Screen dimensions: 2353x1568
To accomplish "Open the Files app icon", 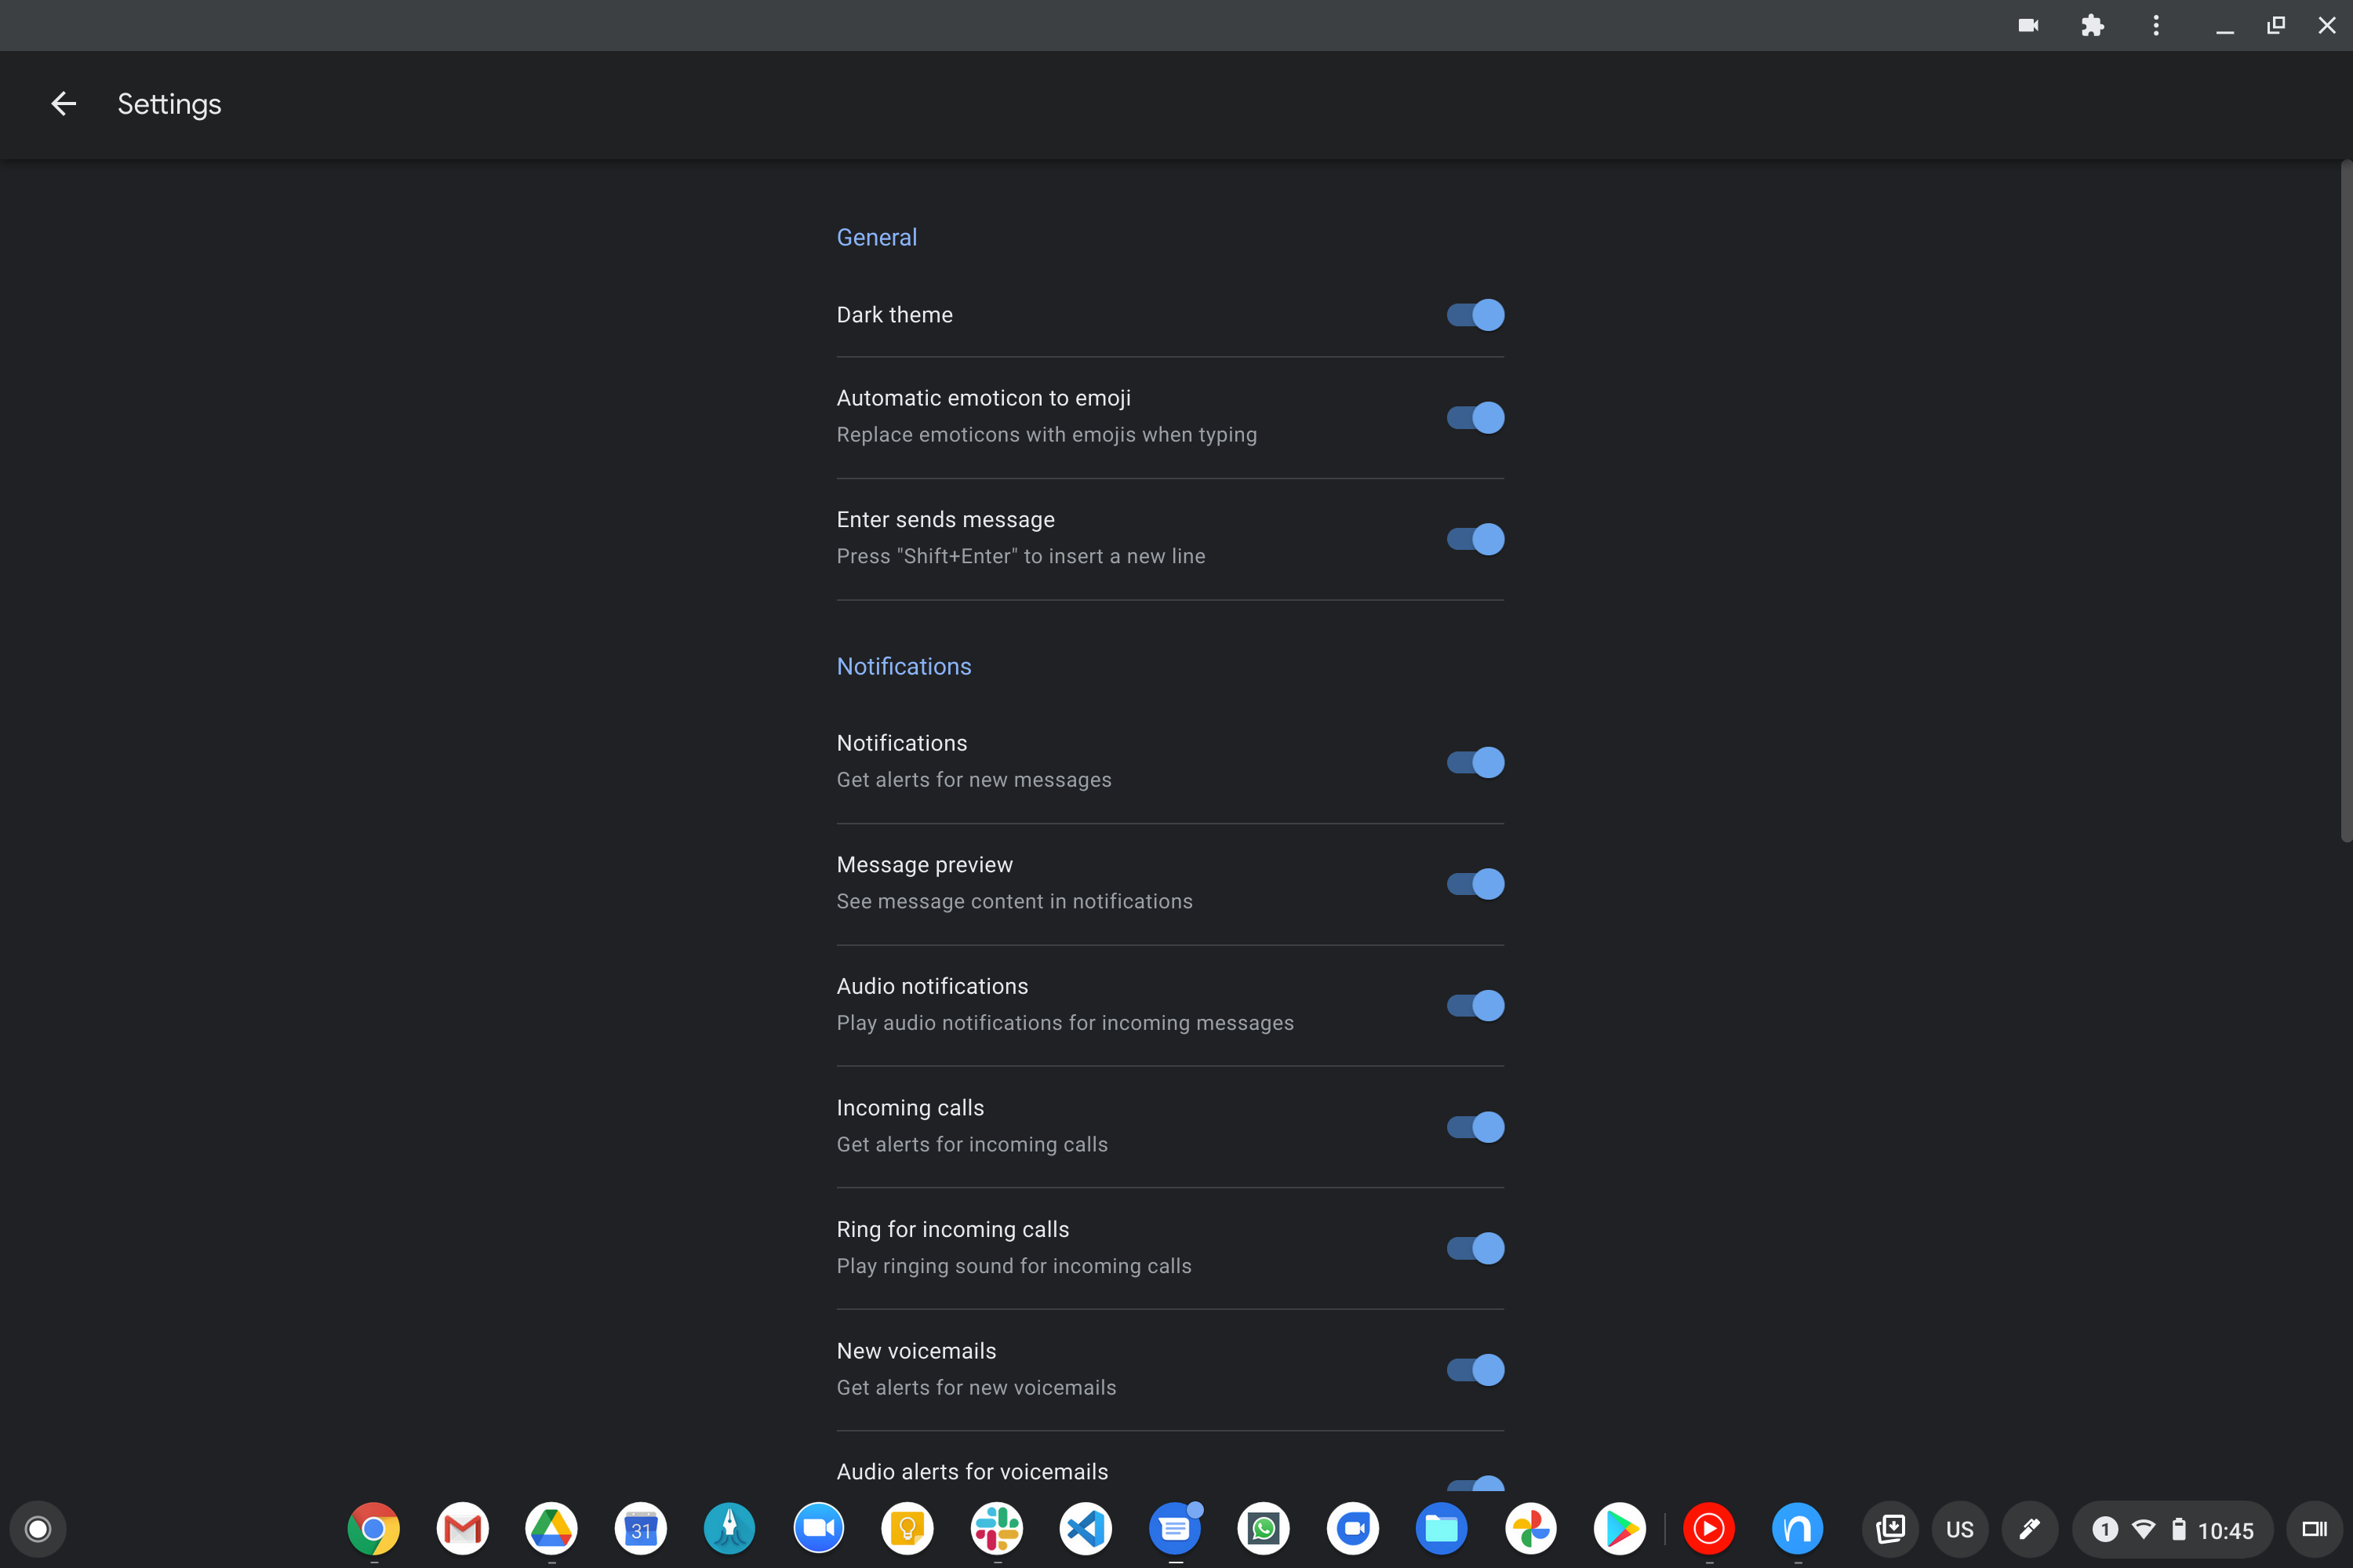I will coord(1441,1528).
